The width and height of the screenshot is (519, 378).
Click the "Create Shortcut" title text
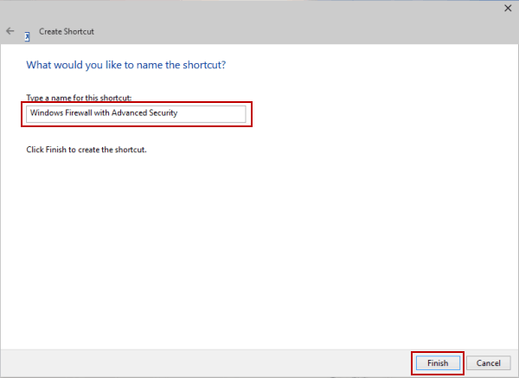(x=67, y=31)
